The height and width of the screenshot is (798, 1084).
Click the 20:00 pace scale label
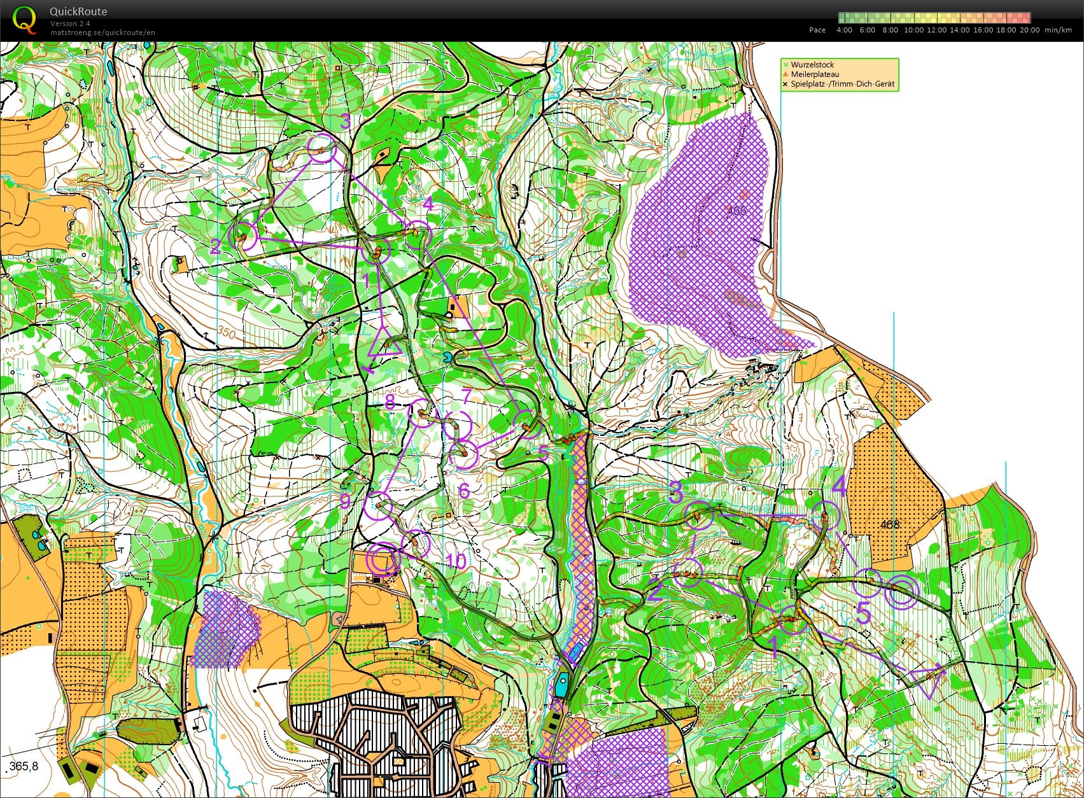1029,30
